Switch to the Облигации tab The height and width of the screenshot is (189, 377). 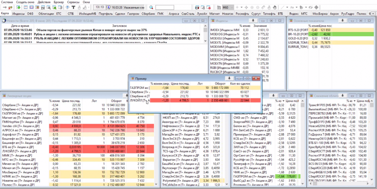(x=46, y=13)
